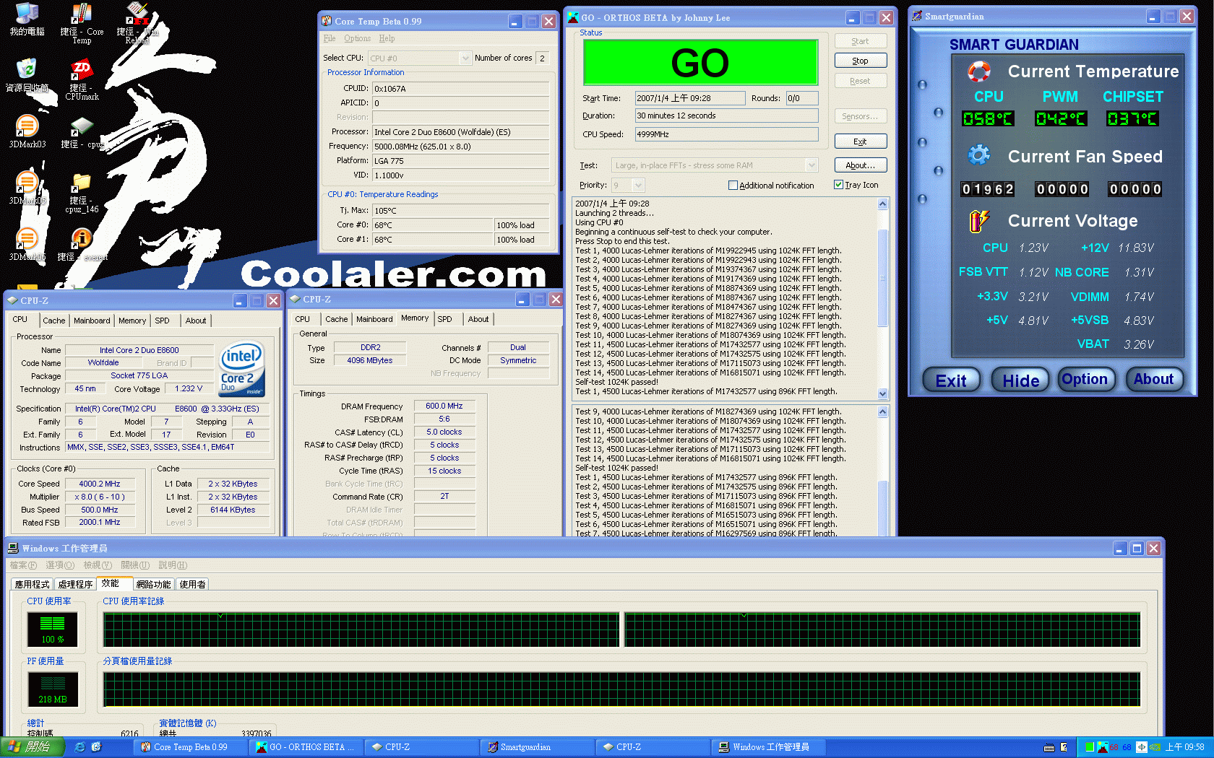1214x758 pixels.
Task: Enable Additional notification checkbox in ORTHOS
Action: tap(733, 186)
